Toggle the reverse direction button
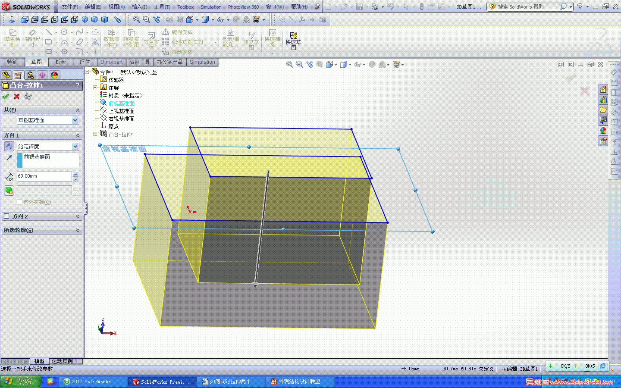Image resolution: width=621 pixels, height=388 pixels. click(x=9, y=147)
